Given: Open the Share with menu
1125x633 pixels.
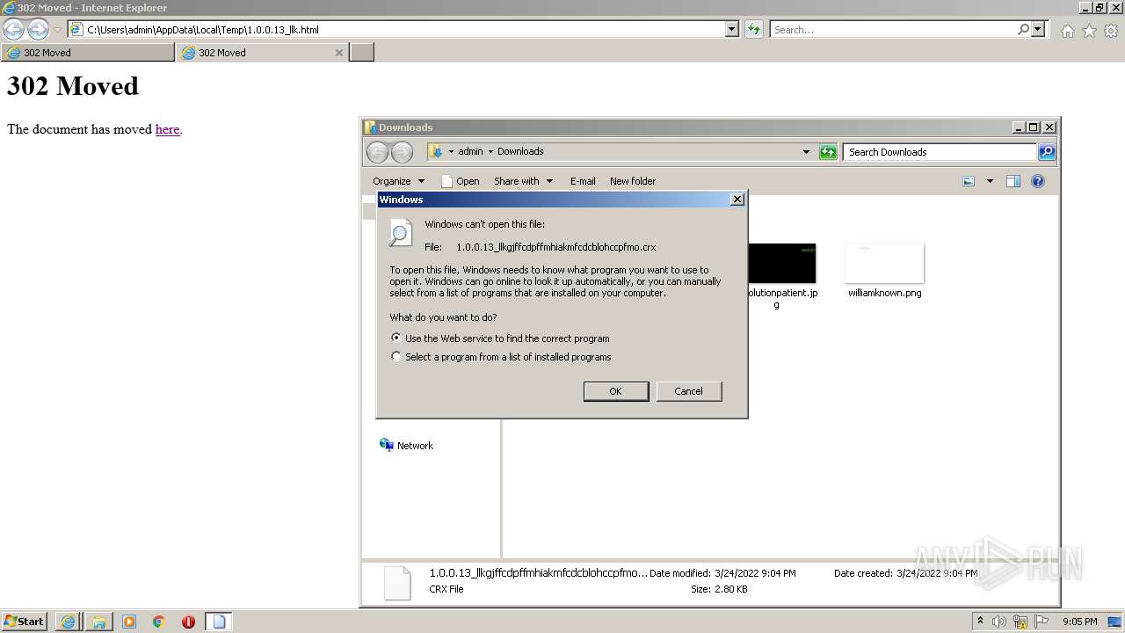Looking at the screenshot, I should 523,181.
